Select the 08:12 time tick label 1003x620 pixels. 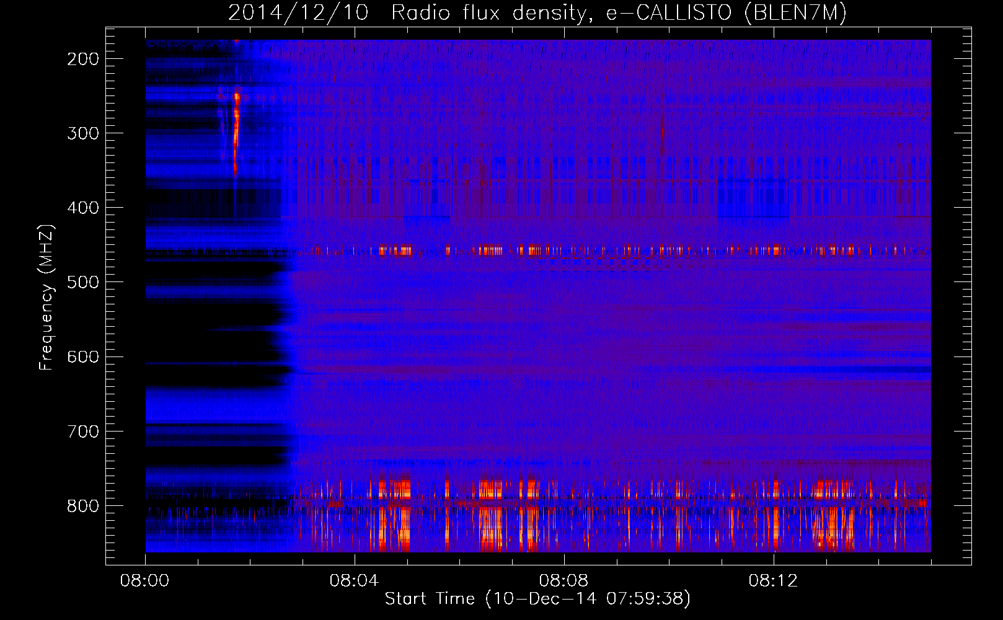[774, 581]
